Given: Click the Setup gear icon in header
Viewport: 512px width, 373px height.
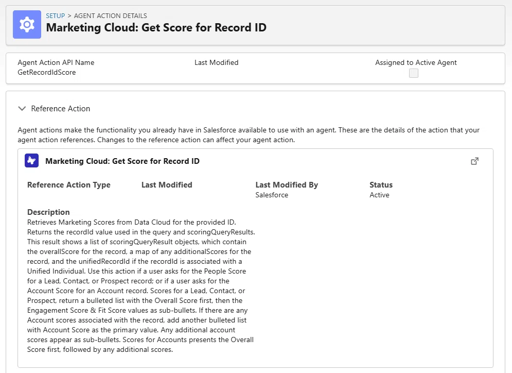Looking at the screenshot, I should coord(27,25).
